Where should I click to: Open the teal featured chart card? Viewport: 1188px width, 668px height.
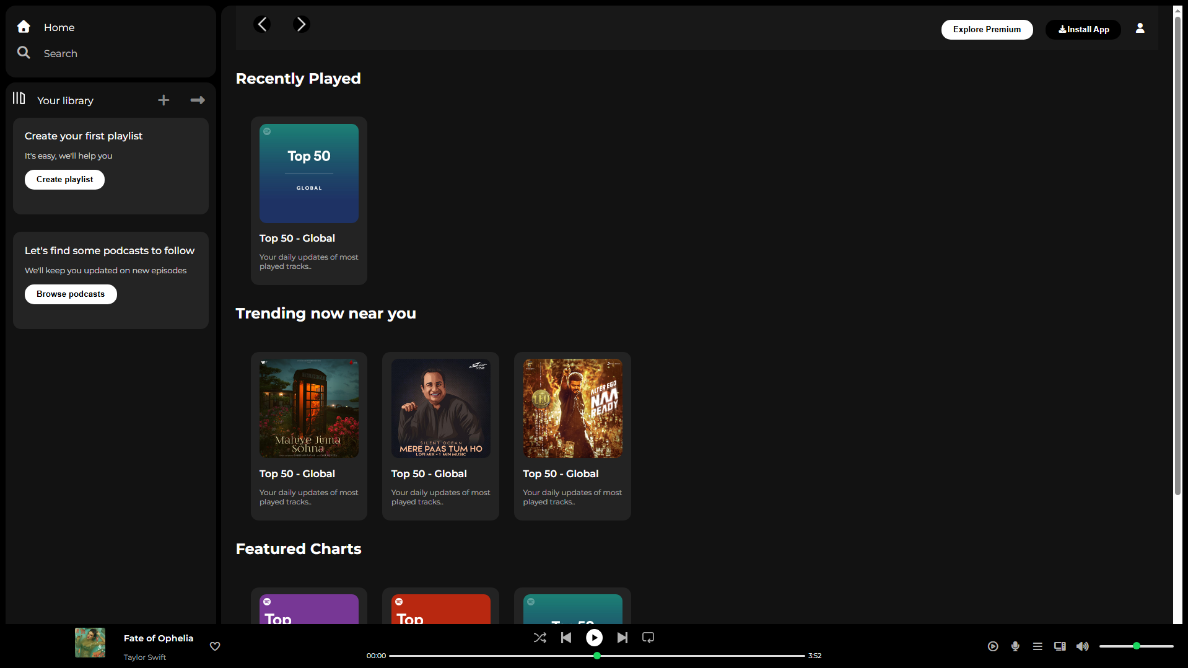click(572, 606)
